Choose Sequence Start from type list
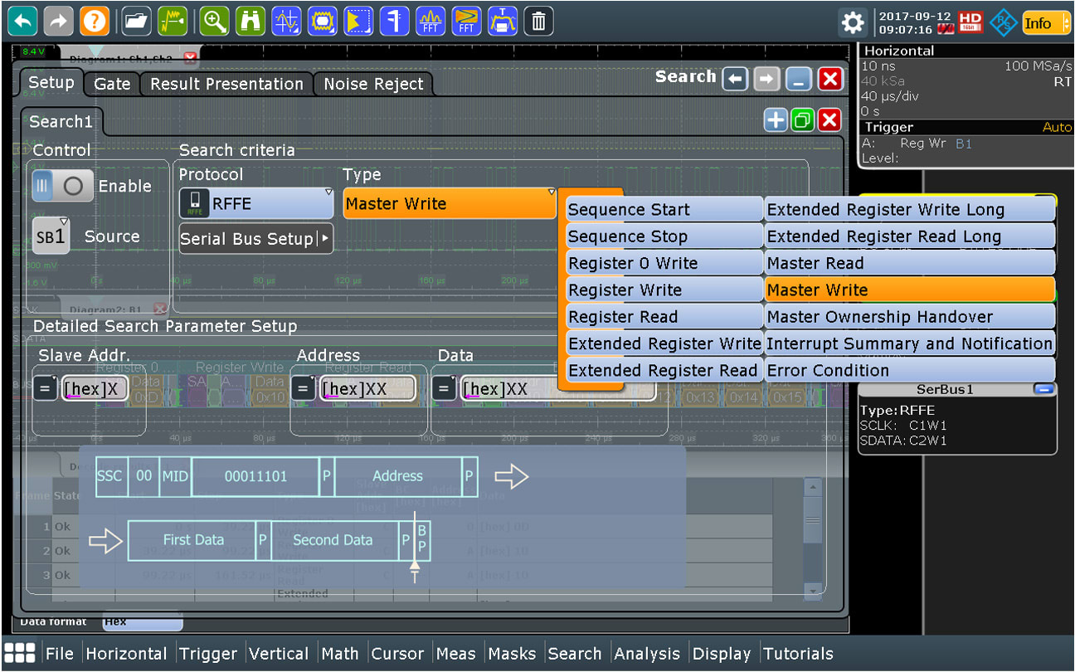This screenshot has height=672, width=1075. 664,210
